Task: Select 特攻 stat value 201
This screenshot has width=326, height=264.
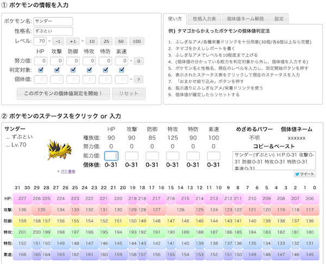Action: coord(22,232)
